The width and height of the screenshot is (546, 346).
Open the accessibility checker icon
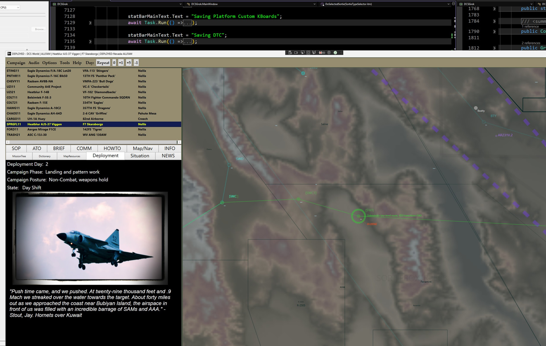click(329, 53)
